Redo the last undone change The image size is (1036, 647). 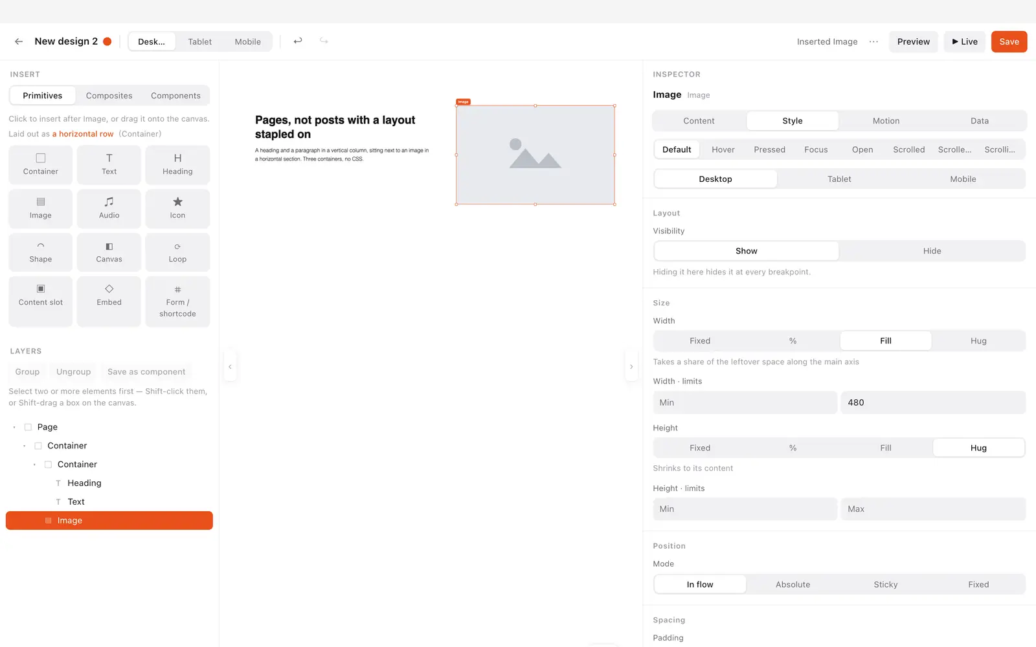[x=324, y=41]
